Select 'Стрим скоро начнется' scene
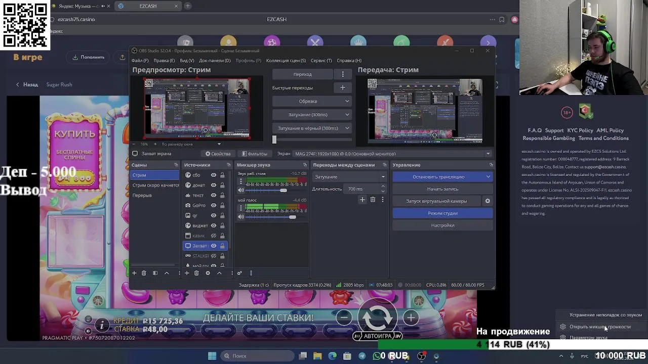 pos(155,185)
